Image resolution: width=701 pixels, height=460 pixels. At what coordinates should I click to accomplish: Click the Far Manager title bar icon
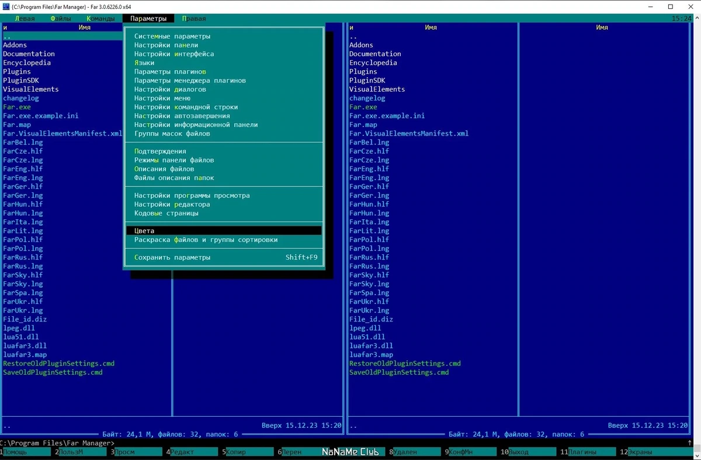click(x=6, y=6)
